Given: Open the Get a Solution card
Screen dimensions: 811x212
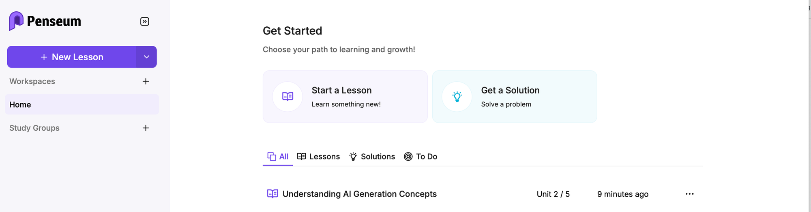Looking at the screenshot, I should [x=515, y=97].
